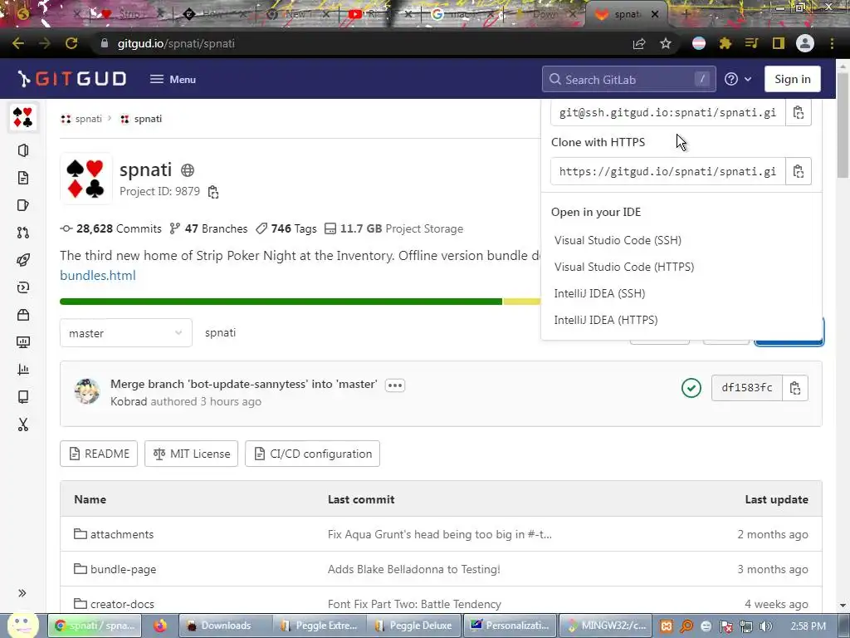Click the Kobrad avatar thumbnail
This screenshot has width=850, height=638.
click(x=86, y=392)
